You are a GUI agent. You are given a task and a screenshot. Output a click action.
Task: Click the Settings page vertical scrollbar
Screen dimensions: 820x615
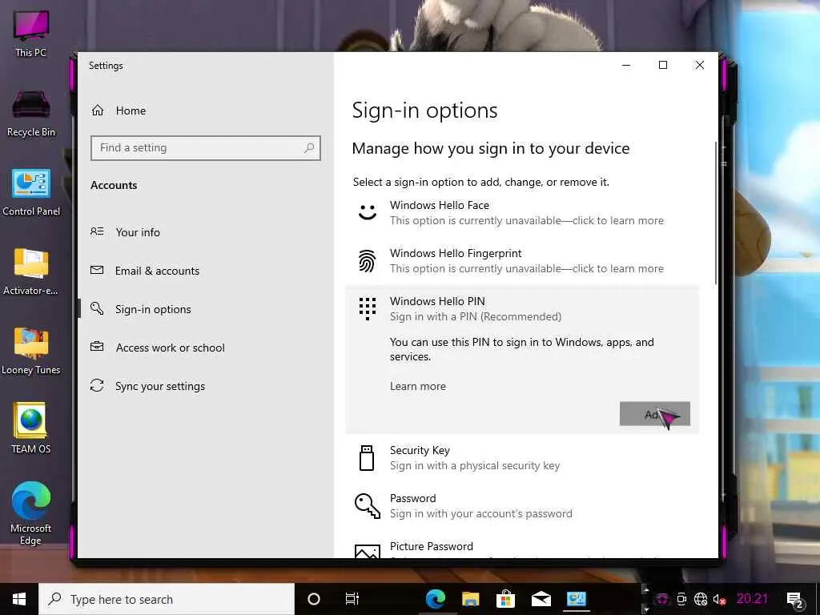[x=715, y=213]
